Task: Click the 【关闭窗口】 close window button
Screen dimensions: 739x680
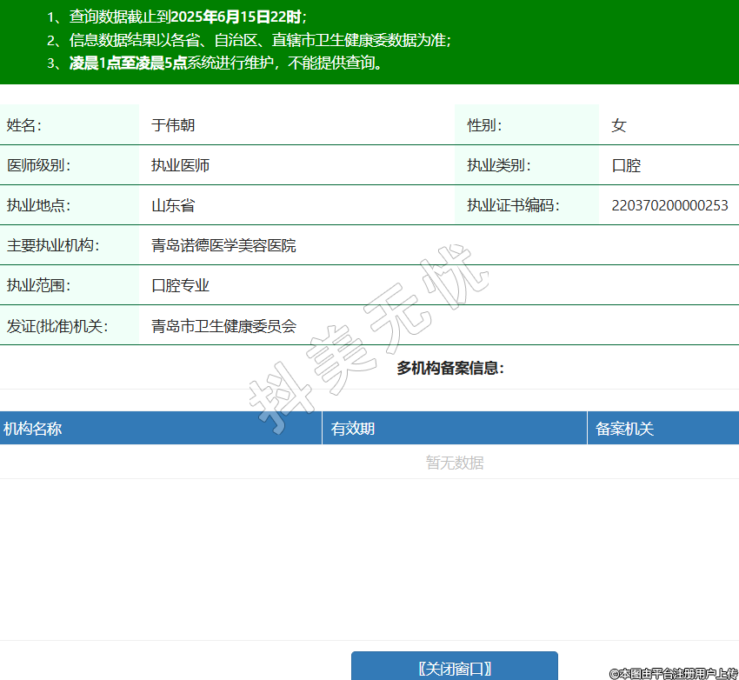Action: pyautogui.click(x=454, y=668)
